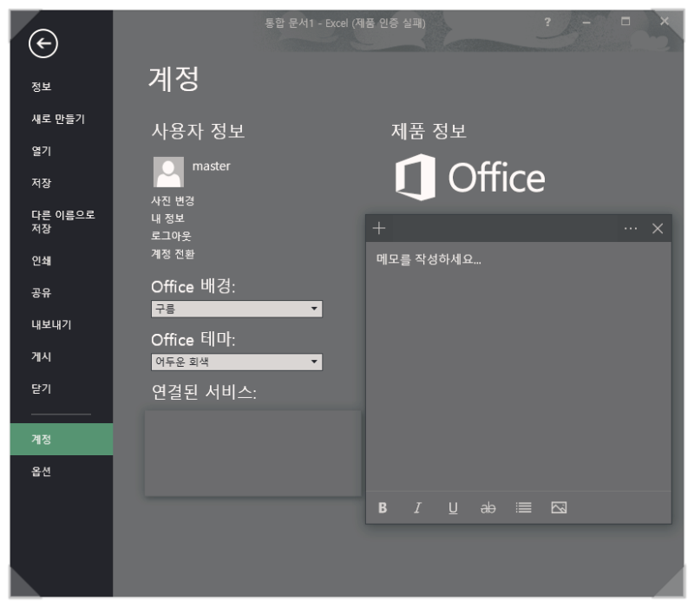Close the Excel window

click(665, 21)
